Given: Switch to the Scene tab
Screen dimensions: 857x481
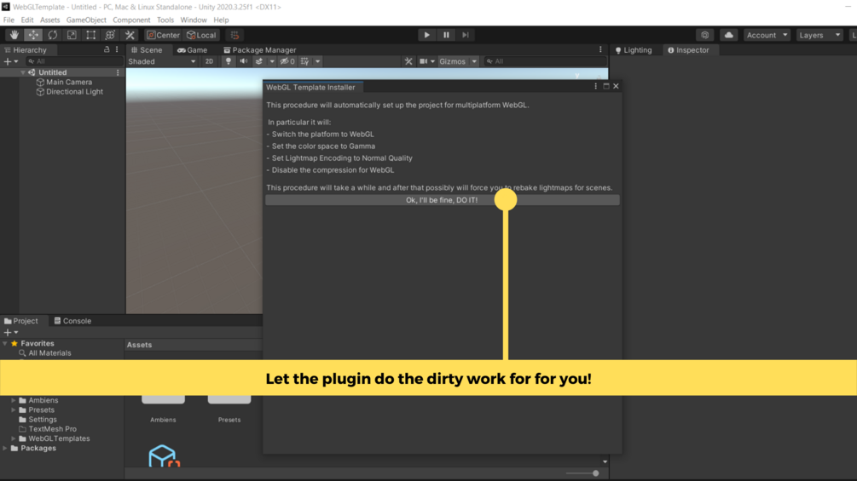Looking at the screenshot, I should coord(147,49).
